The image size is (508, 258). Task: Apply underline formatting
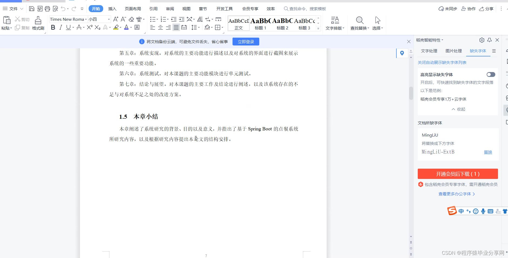click(x=68, y=27)
